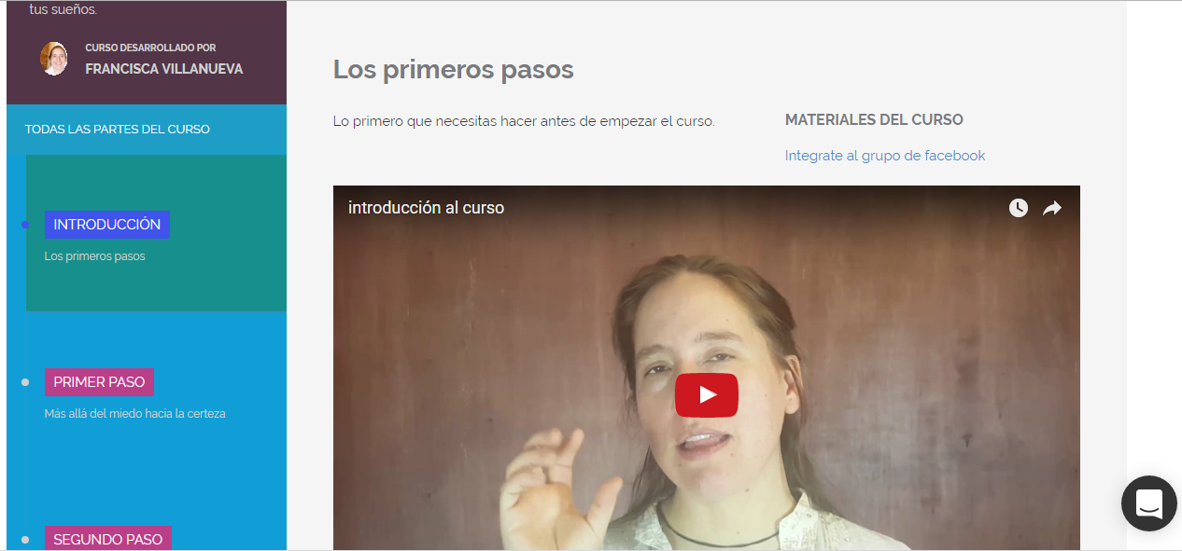
Task: Click the FRANCISCA VILLANUEVA author name
Action: (164, 69)
